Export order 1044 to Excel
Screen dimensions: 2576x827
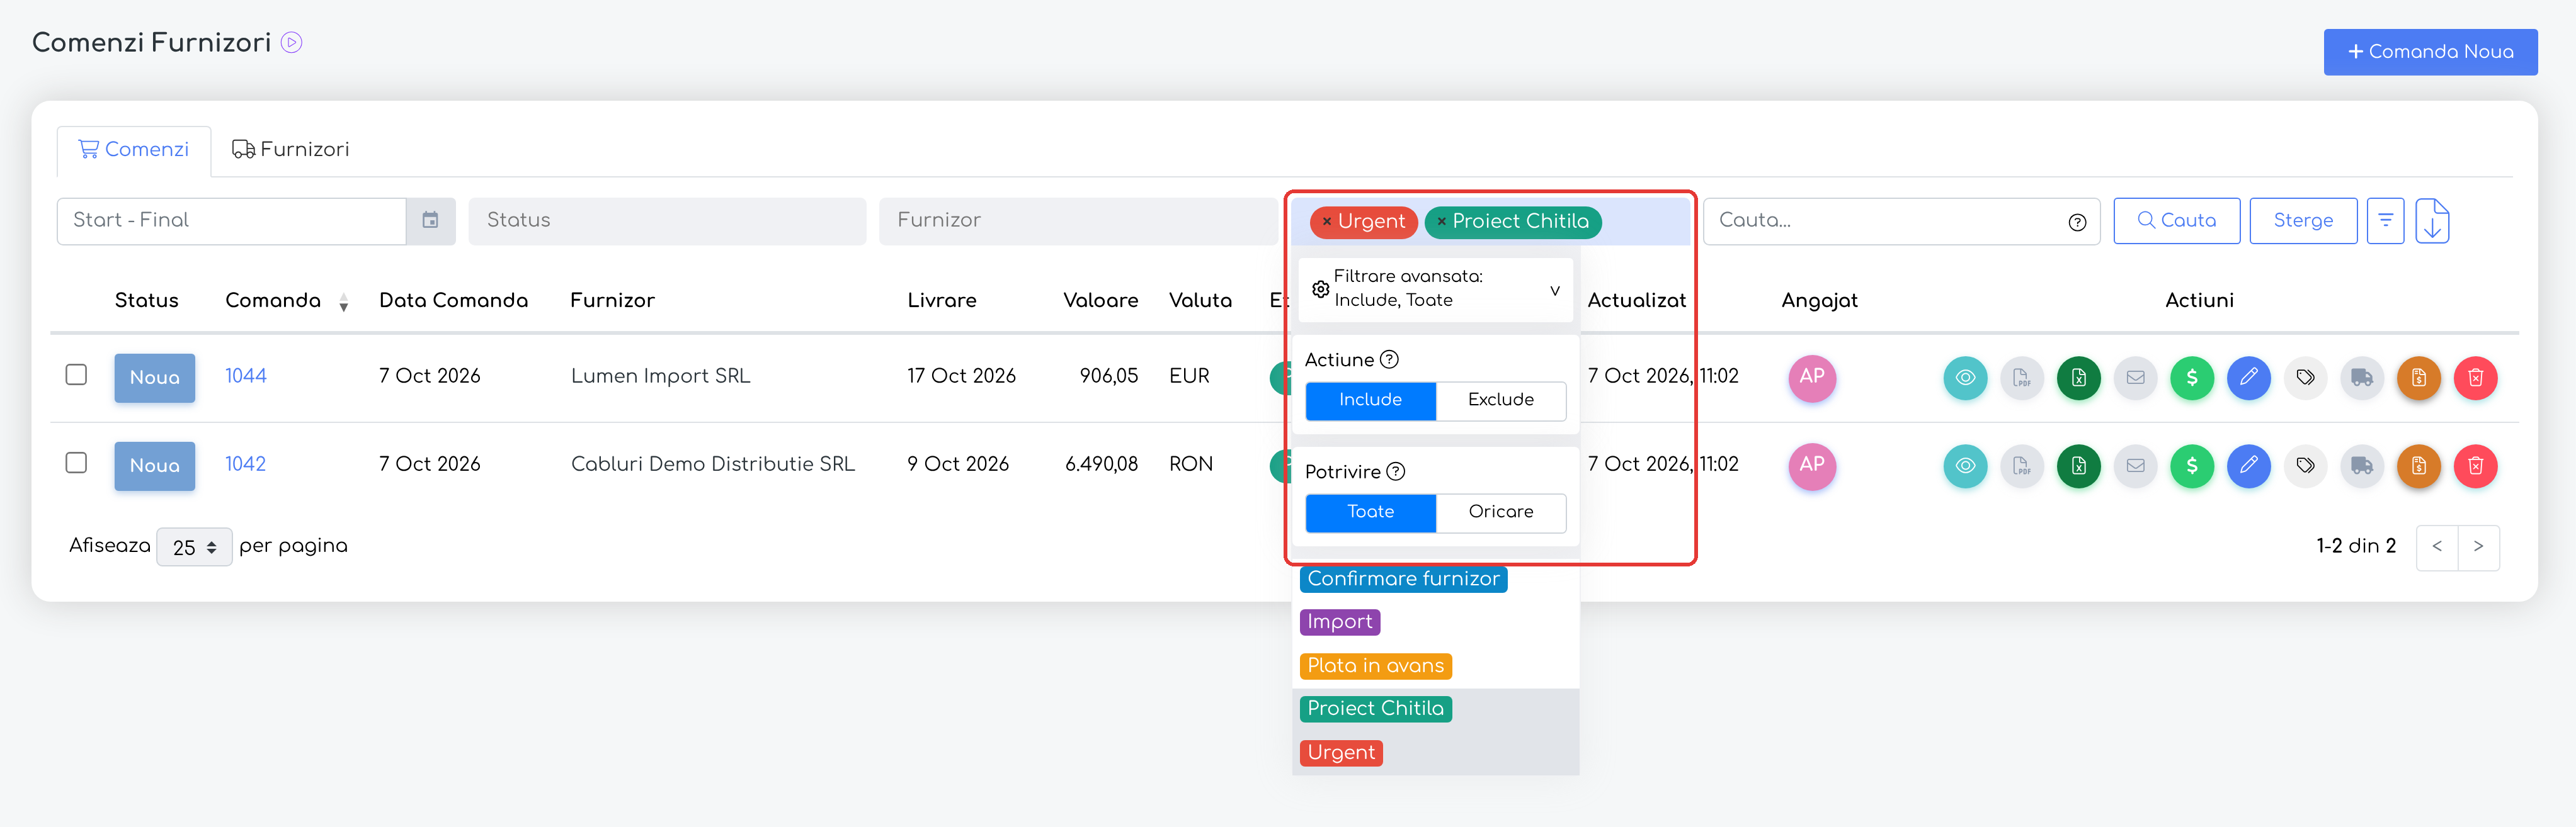[2079, 378]
